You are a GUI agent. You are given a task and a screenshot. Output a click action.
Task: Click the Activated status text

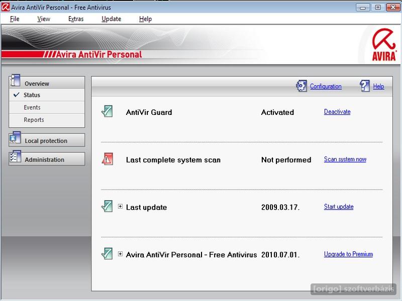tap(277, 112)
